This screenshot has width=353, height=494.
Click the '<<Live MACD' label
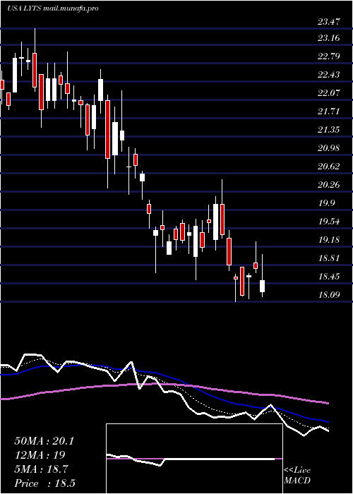pos(297,476)
